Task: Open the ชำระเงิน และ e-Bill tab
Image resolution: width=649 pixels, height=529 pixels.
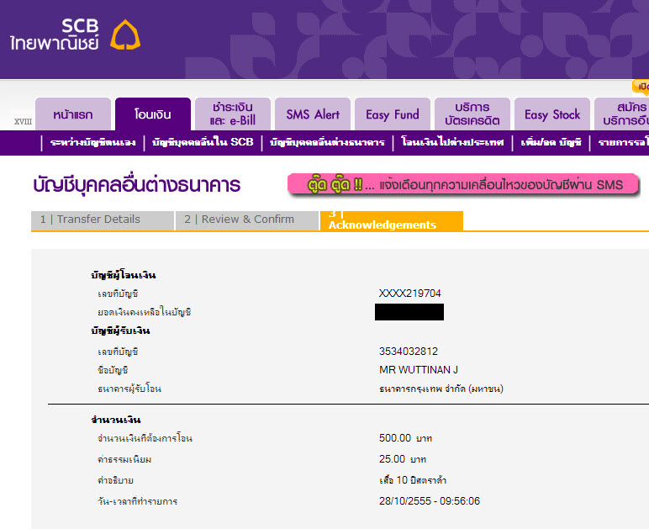Action: coord(231,115)
